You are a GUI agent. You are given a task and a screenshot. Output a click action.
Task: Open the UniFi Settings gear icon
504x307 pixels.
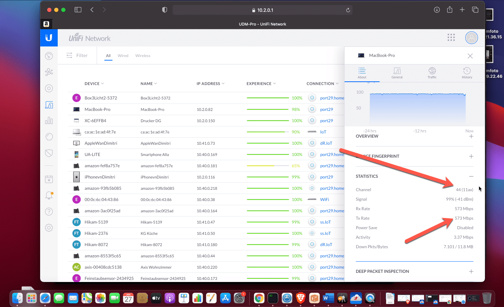click(49, 228)
